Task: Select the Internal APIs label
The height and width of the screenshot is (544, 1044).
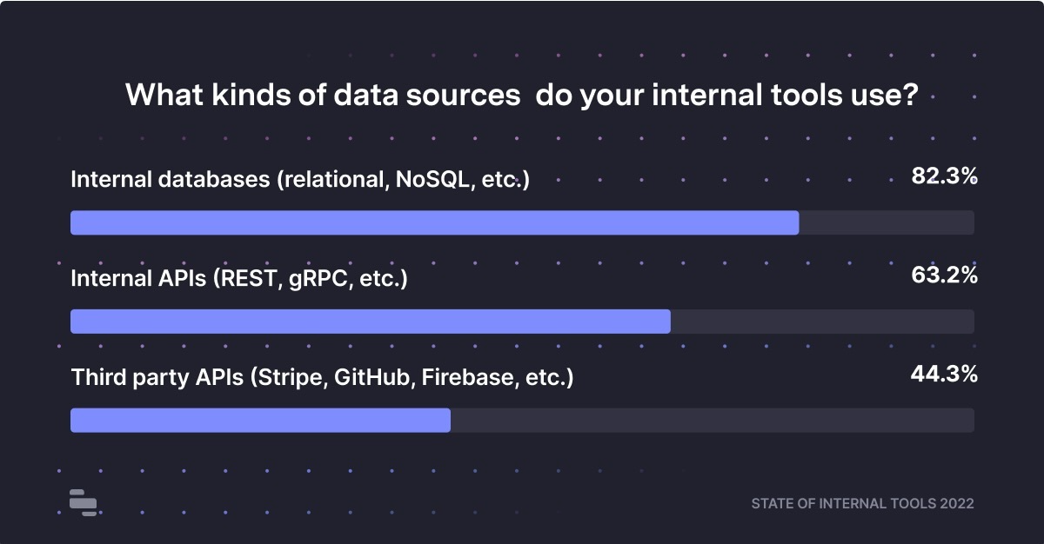Action: 238,279
